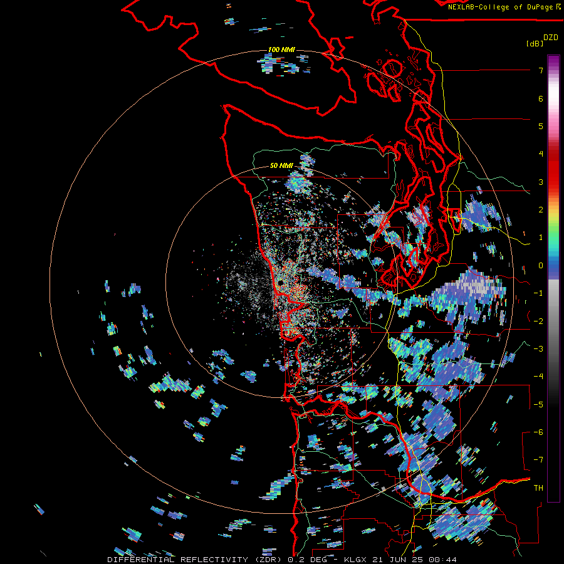Click the Differential Reflectivity KLGX caption text
This screenshot has height=564, width=564.
click(x=282, y=560)
